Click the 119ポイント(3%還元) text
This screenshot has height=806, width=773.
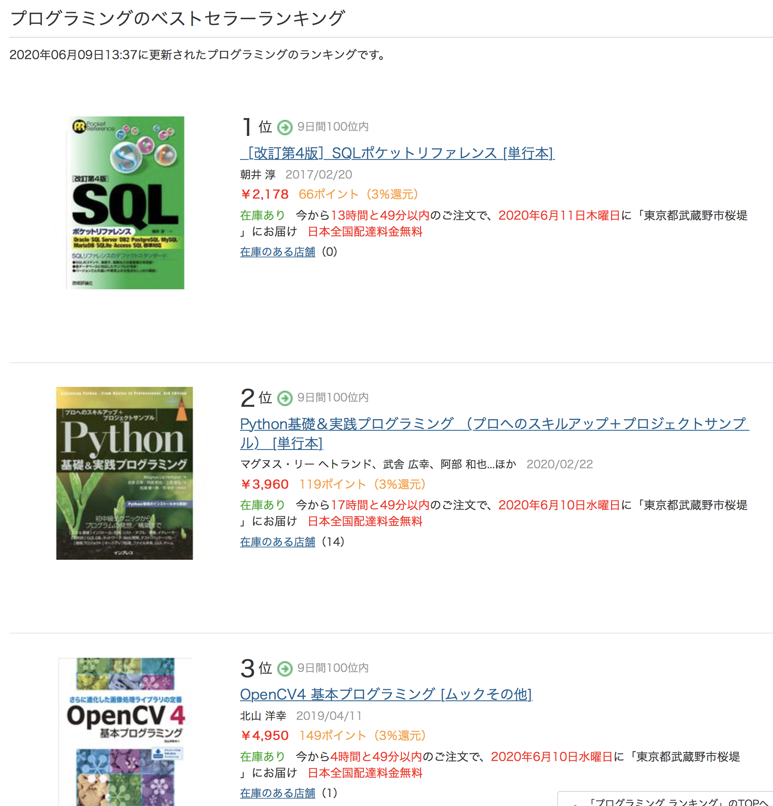click(x=362, y=484)
